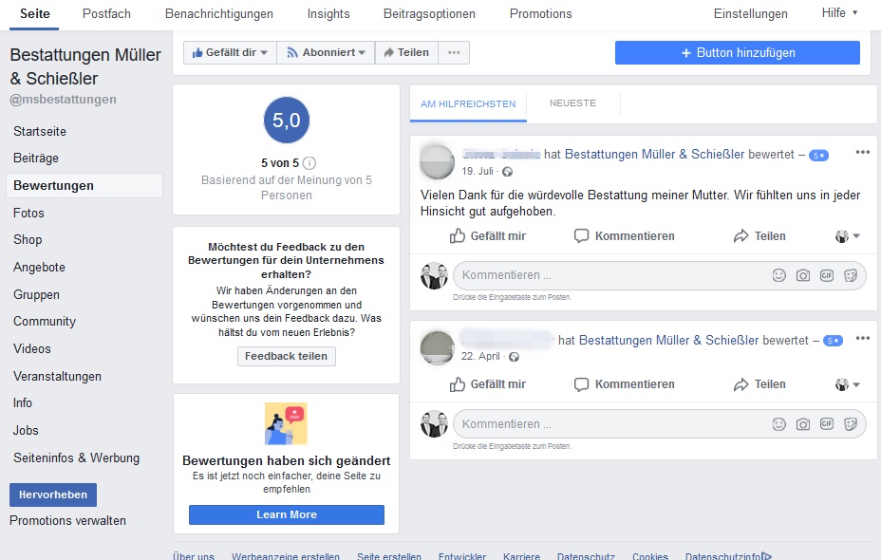Open Community in the sidebar
Screen dimensions: 881x560
tap(45, 321)
